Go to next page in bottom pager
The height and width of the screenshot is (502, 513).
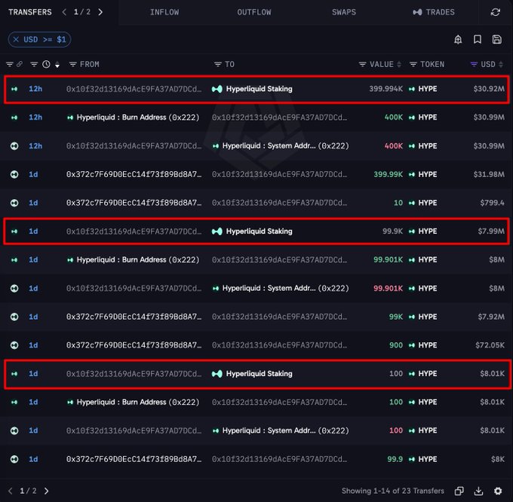tap(47, 491)
